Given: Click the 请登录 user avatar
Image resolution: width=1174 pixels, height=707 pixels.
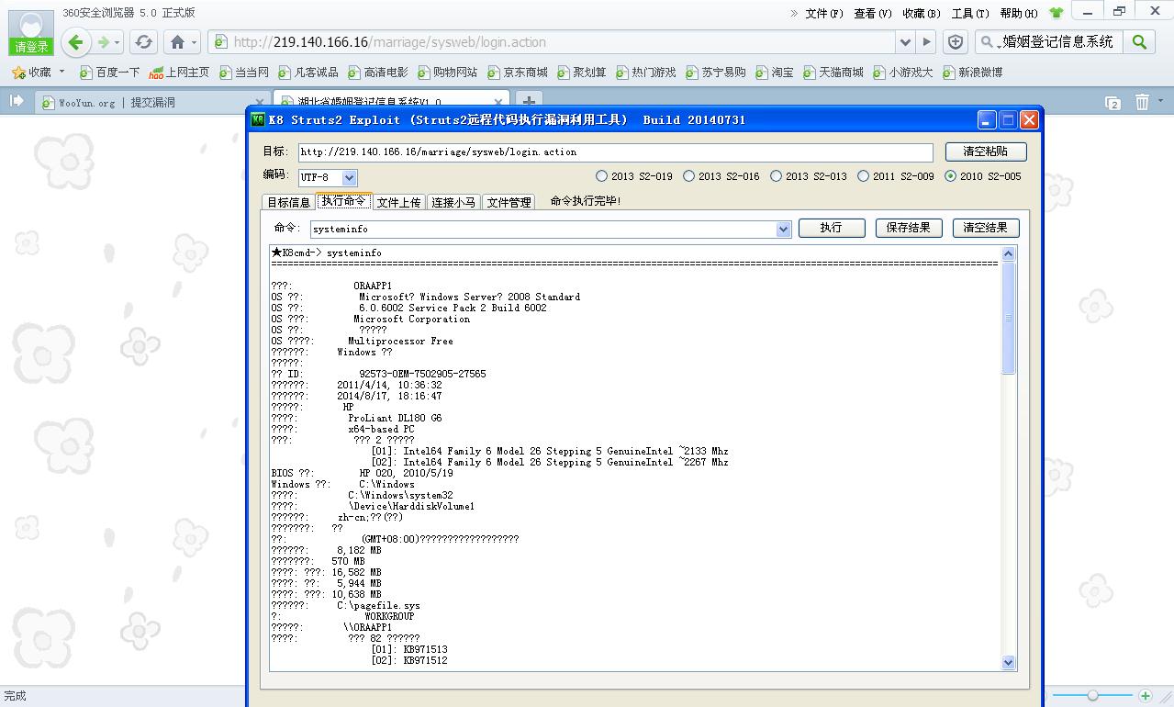Looking at the screenshot, I should pos(31,33).
